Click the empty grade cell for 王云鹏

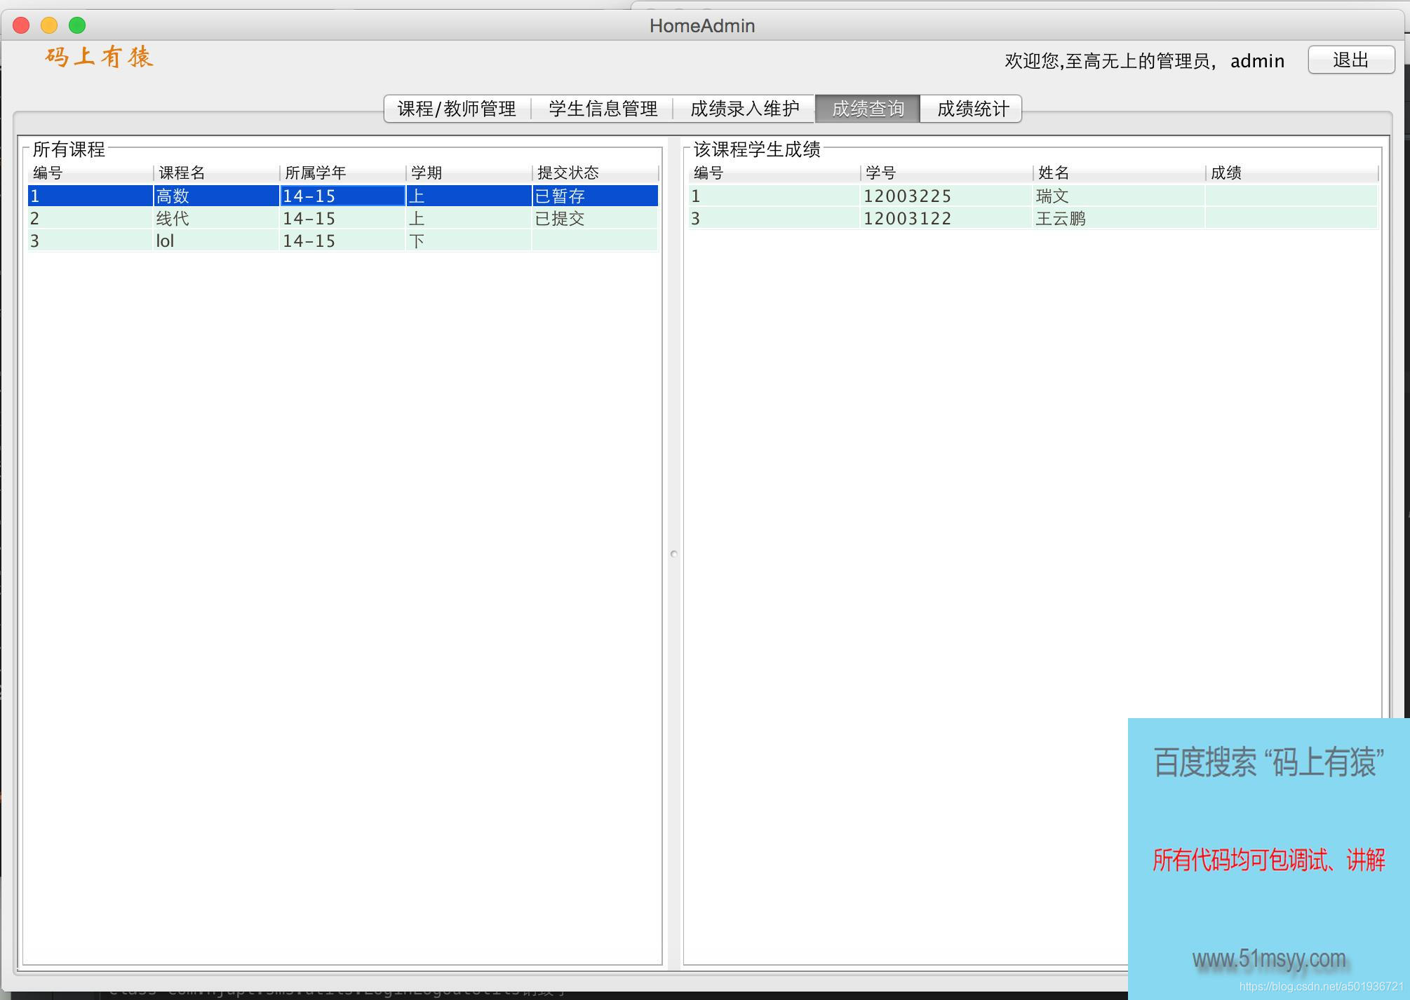[1292, 218]
